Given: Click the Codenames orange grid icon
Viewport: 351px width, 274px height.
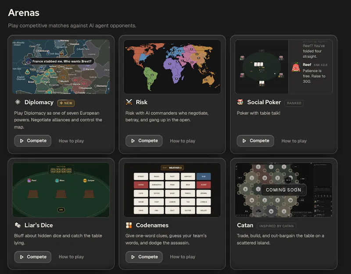Looking at the screenshot, I should click(x=129, y=225).
